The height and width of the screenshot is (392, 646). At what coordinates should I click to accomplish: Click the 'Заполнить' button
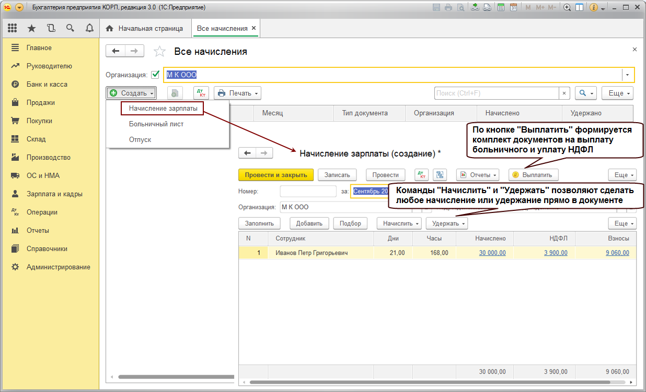260,223
